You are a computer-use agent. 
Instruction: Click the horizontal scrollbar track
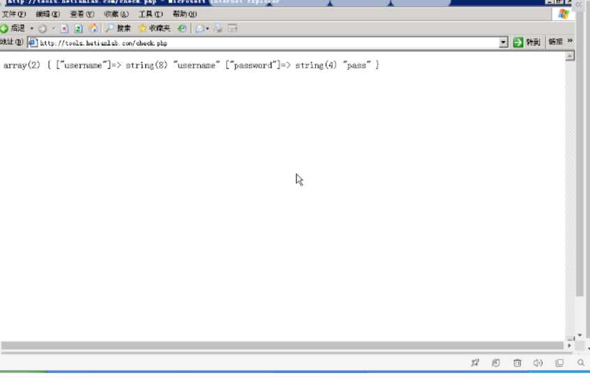(282, 345)
